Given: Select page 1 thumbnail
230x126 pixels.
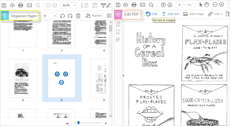Looking at the screenshot, I should (x=23, y=34).
